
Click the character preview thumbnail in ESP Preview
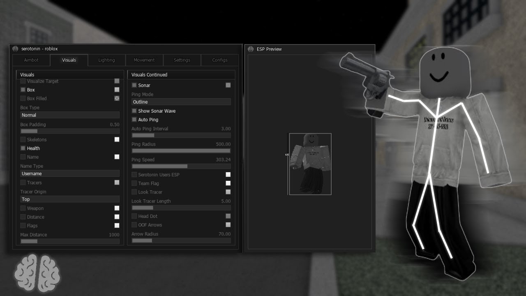pyautogui.click(x=310, y=164)
